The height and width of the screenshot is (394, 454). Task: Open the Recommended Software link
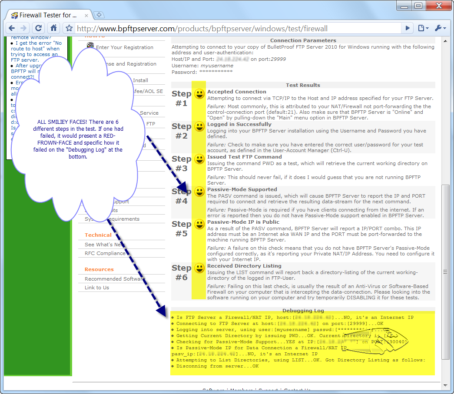(x=115, y=279)
